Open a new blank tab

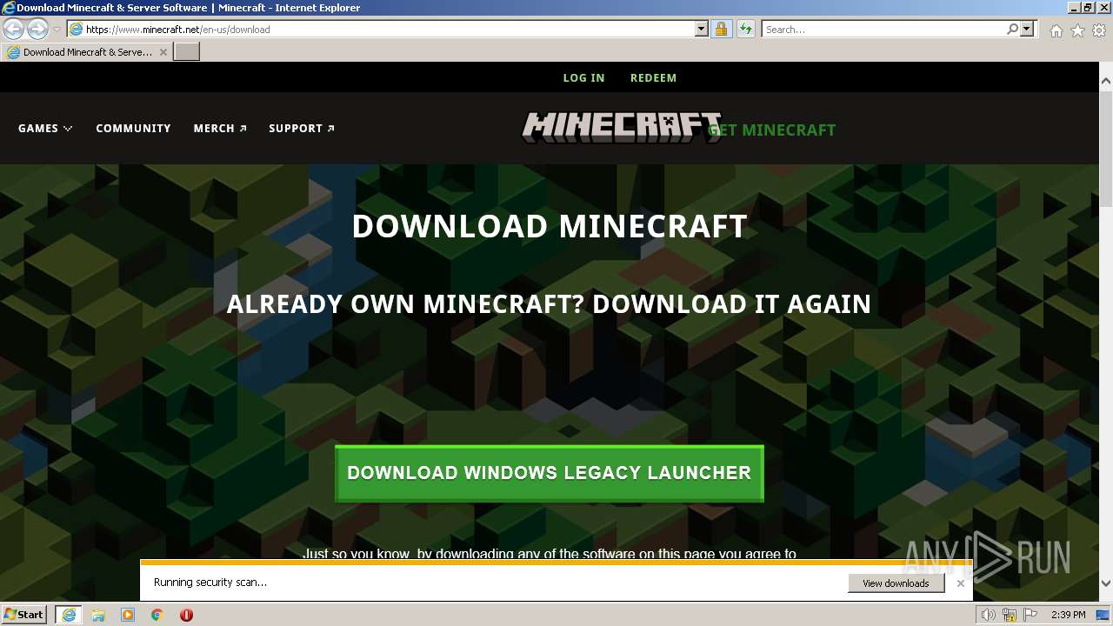(x=186, y=52)
